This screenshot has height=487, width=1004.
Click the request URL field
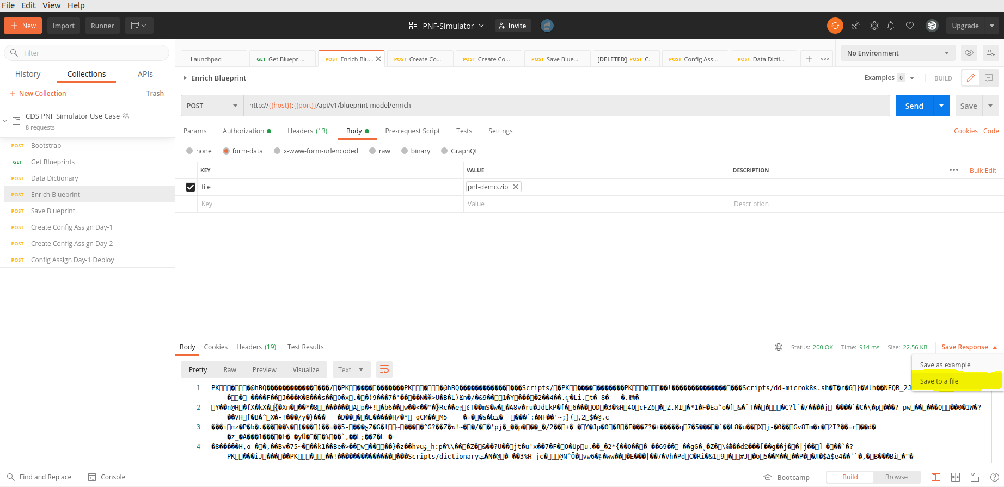566,106
